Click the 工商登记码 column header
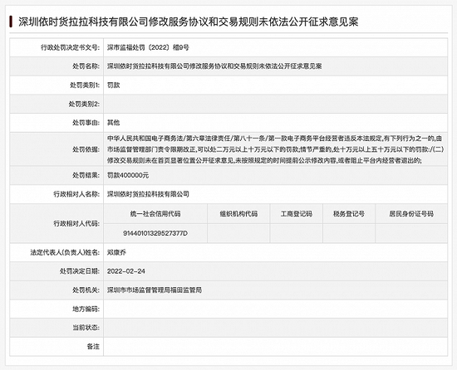 (297, 214)
